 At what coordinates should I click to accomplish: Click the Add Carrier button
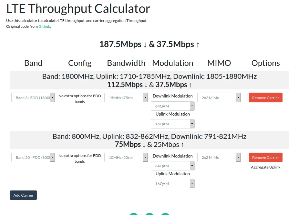(x=23, y=195)
